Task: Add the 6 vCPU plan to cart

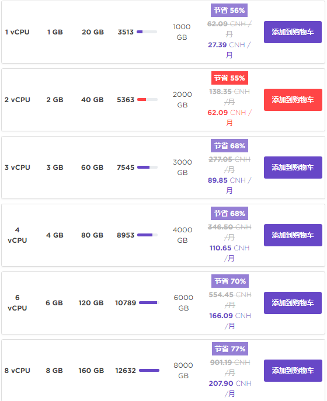Action: (x=293, y=303)
